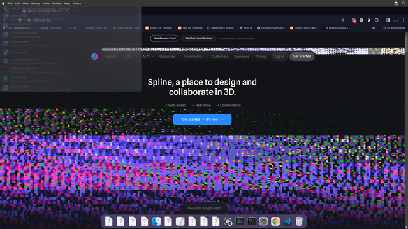Bookmark this page with the star icon
Image resolution: width=408 pixels, height=229 pixels.
(x=343, y=20)
